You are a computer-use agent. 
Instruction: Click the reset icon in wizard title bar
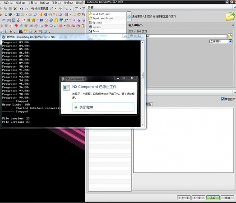(227, 2)
